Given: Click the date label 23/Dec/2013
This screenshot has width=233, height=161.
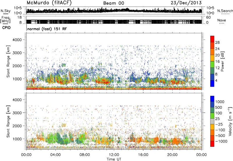Looking at the screenshot, I should click(x=186, y=3).
